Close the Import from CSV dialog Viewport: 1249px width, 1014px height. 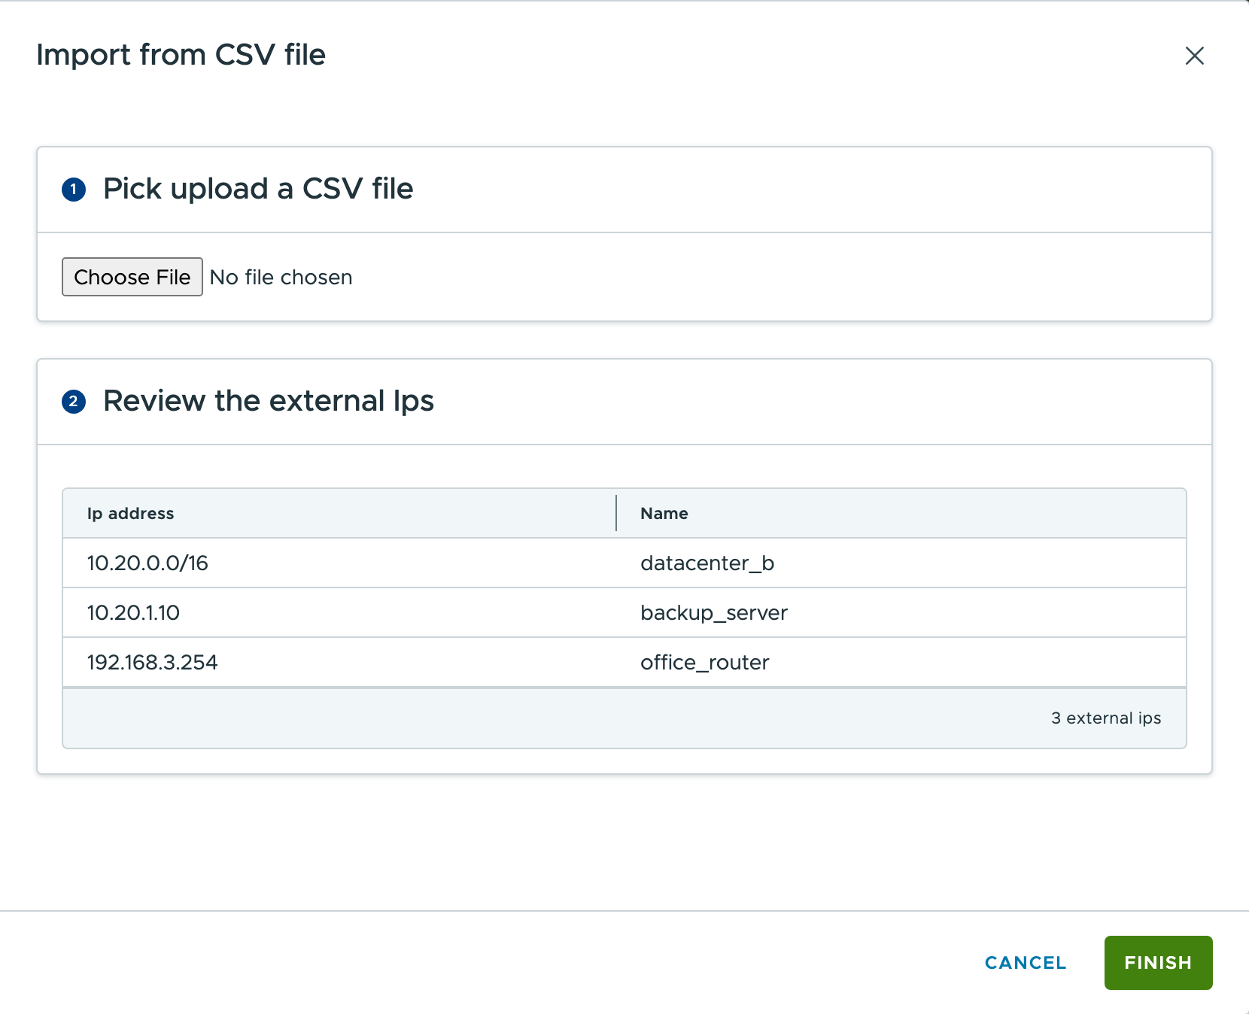click(1194, 56)
